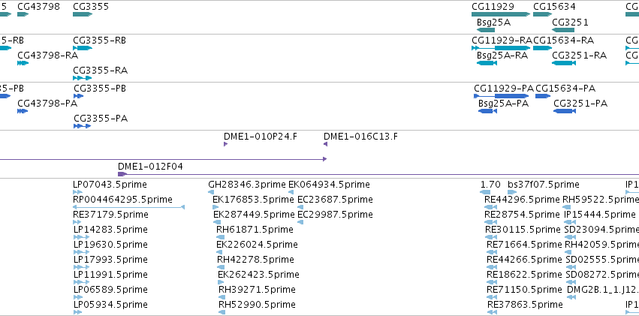Open the CG3355-RB transcript label
The height and width of the screenshot is (316, 639).
coord(99,41)
